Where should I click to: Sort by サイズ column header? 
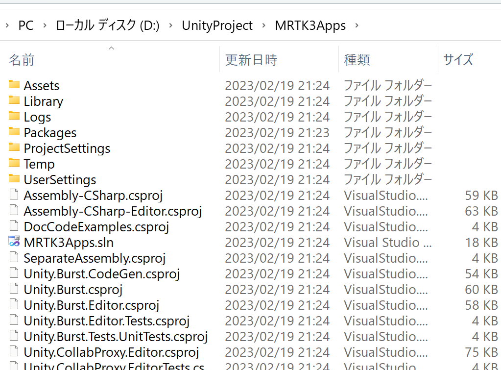pyautogui.click(x=458, y=60)
